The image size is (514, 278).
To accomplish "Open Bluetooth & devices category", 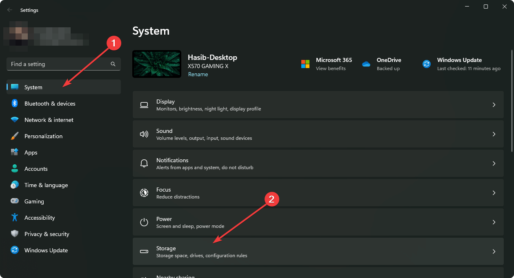I will click(64, 103).
